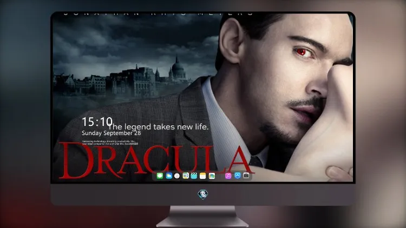The width and height of the screenshot is (406, 228).
Task: Open the blue App Store icon
Action: [x=238, y=176]
